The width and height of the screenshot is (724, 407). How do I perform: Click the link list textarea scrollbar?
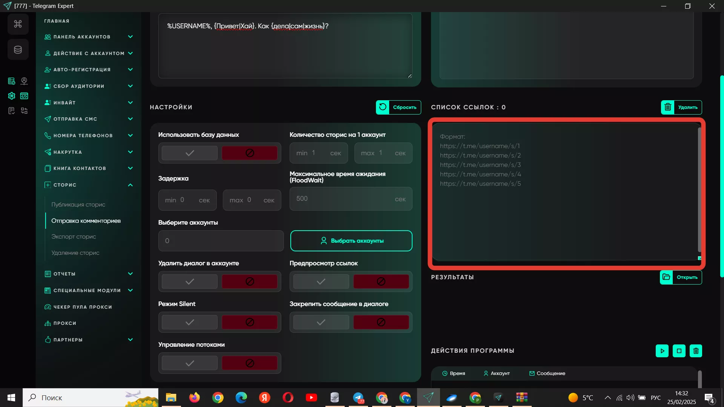tap(699, 190)
